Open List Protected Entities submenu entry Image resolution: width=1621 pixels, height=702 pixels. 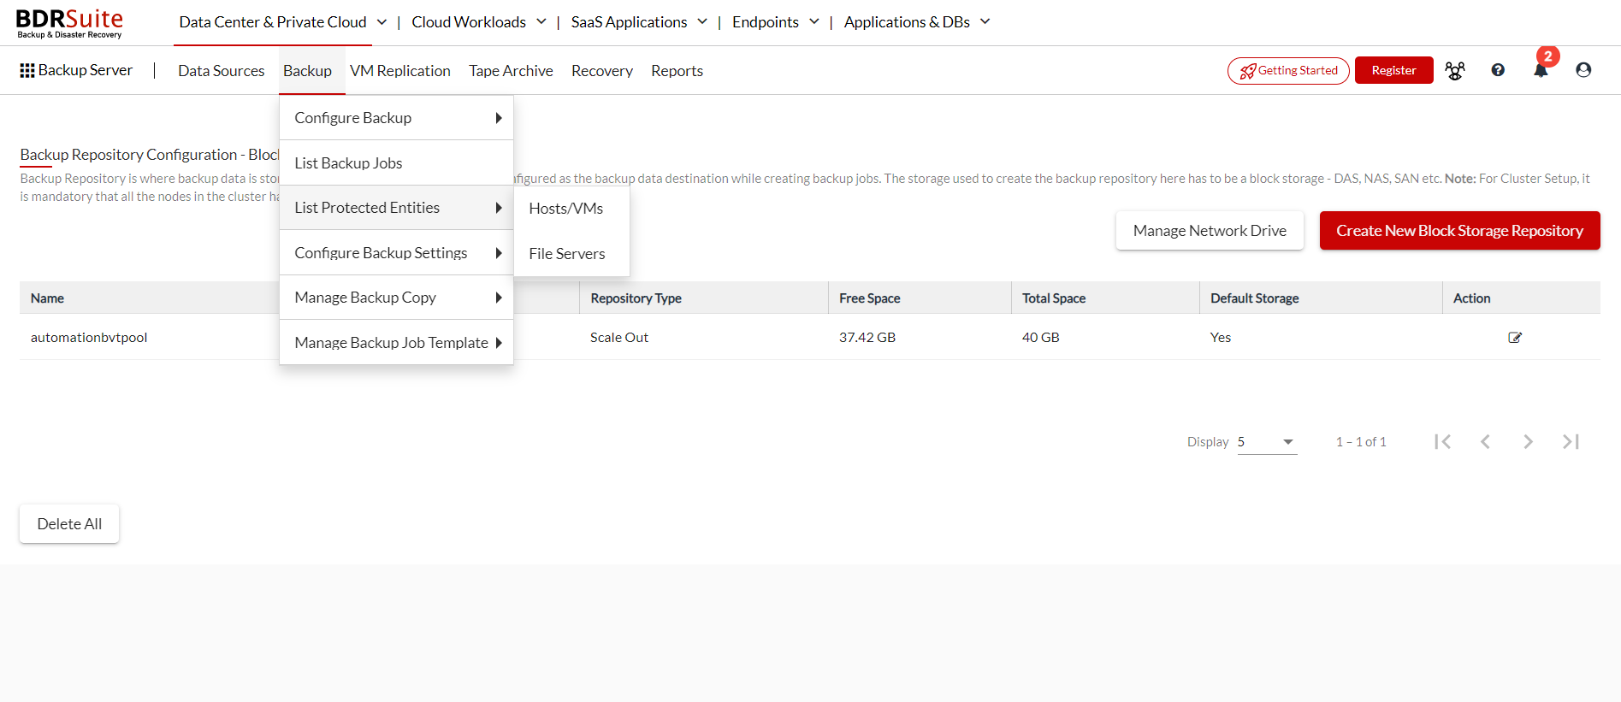(x=396, y=208)
